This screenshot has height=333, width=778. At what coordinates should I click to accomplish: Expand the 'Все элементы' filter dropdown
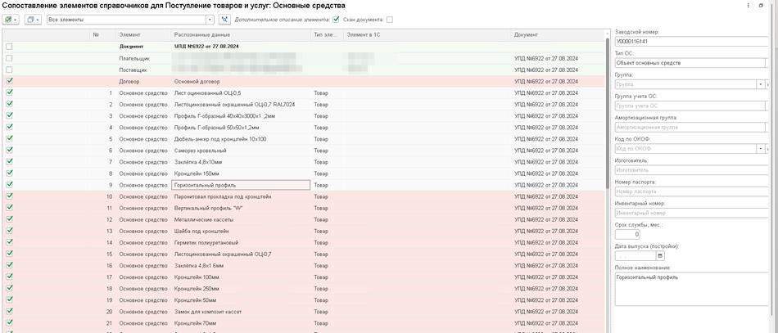point(210,20)
